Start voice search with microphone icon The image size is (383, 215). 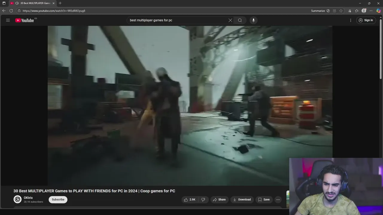(x=253, y=20)
